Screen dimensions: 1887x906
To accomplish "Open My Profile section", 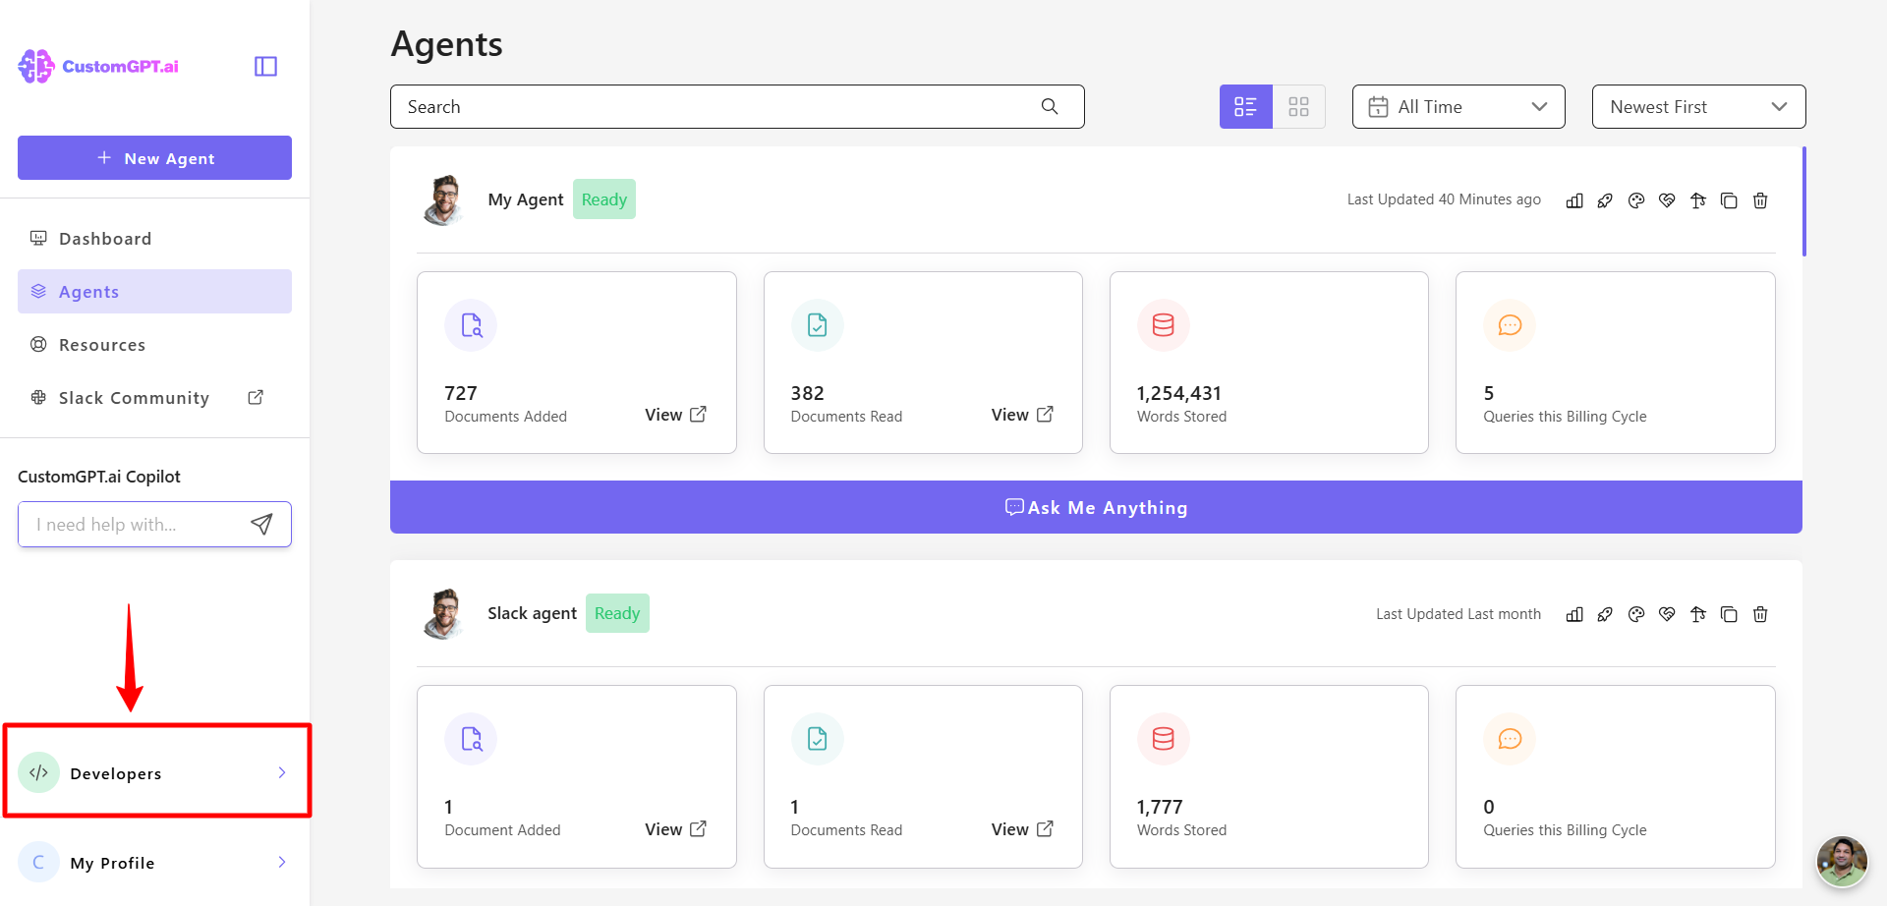I will click(x=154, y=862).
